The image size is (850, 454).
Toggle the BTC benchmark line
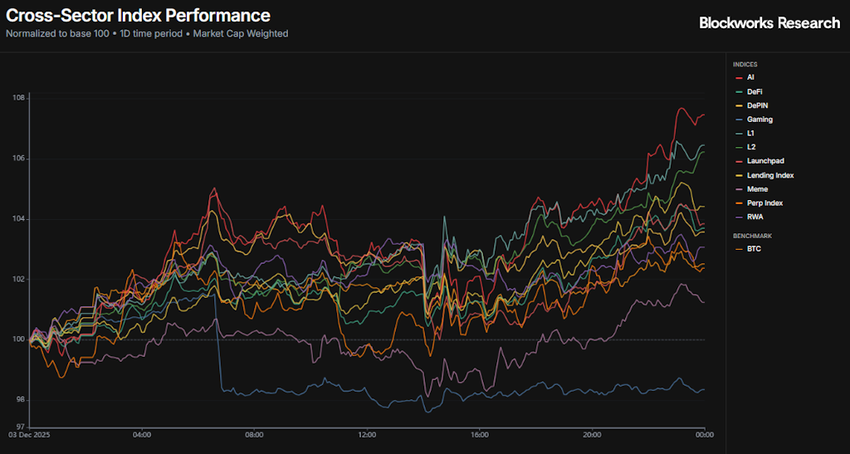pos(753,248)
